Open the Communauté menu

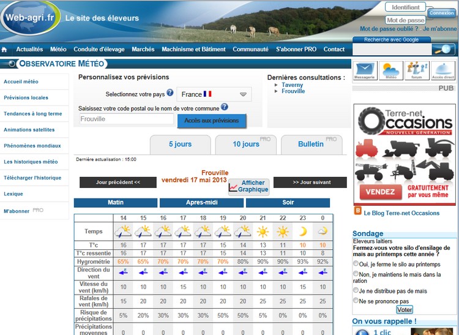250,50
